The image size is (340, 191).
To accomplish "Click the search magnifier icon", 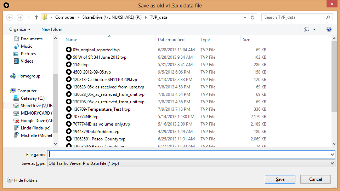I will click(328, 17).
